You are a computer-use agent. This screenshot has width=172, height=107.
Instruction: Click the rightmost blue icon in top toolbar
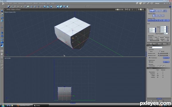tap(68, 7)
